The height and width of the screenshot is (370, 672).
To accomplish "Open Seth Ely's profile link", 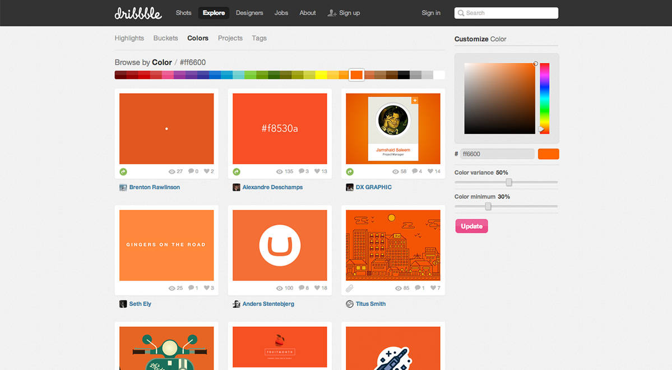I will (x=140, y=304).
